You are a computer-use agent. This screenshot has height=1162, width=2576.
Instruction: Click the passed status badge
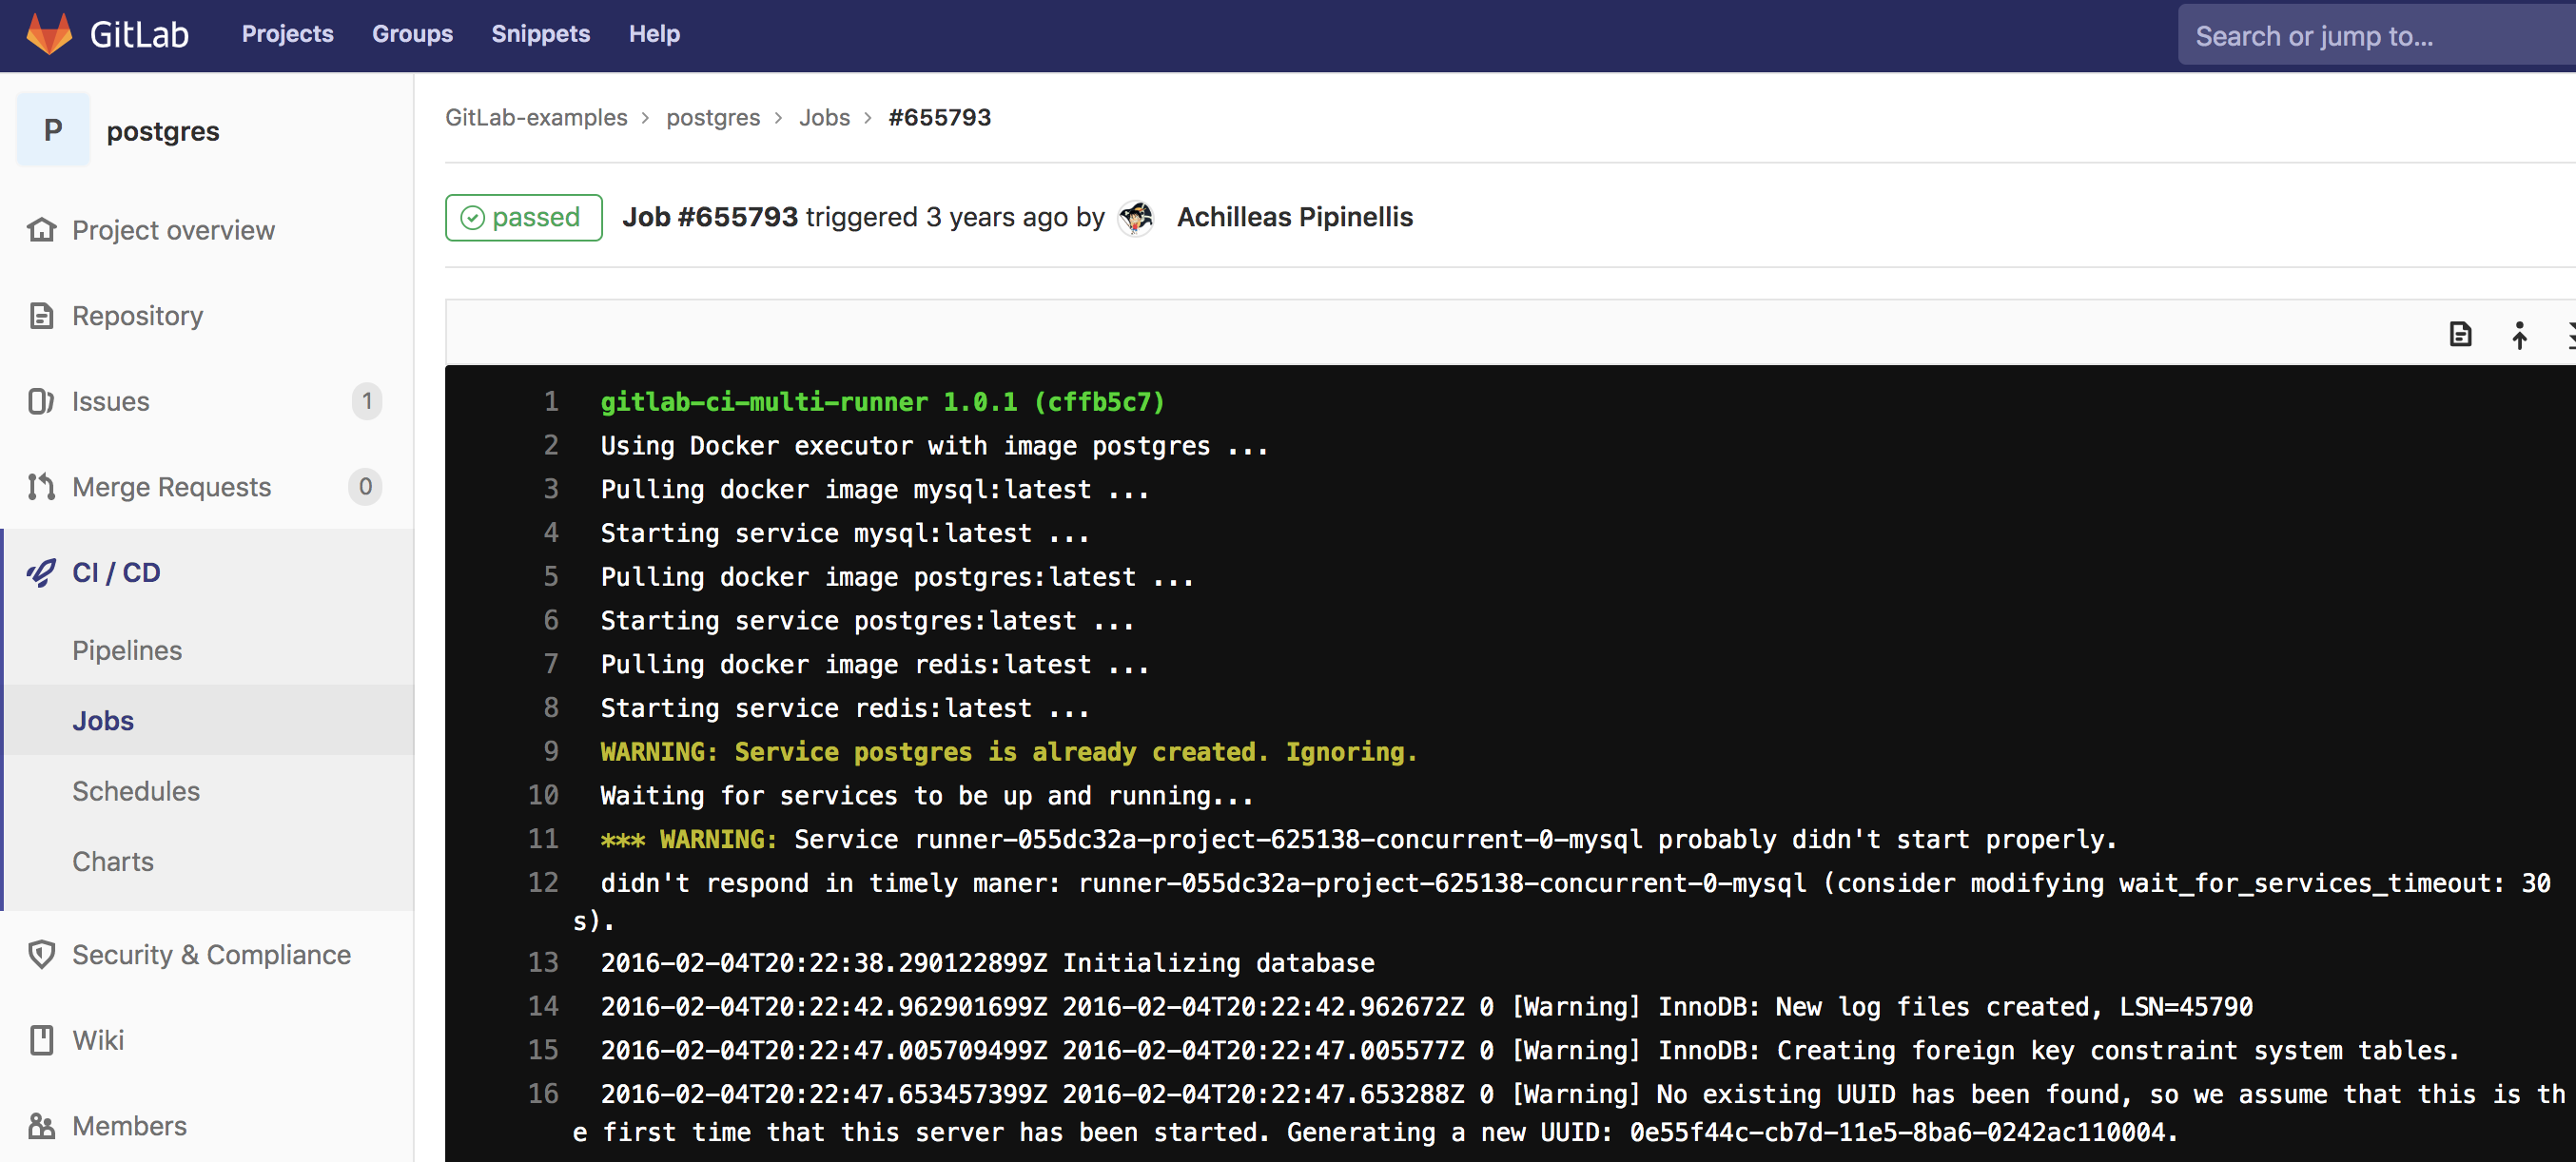coord(523,218)
